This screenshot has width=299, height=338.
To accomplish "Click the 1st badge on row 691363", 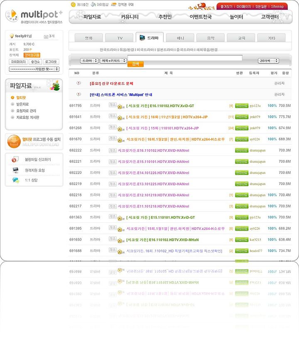I will [121, 218].
